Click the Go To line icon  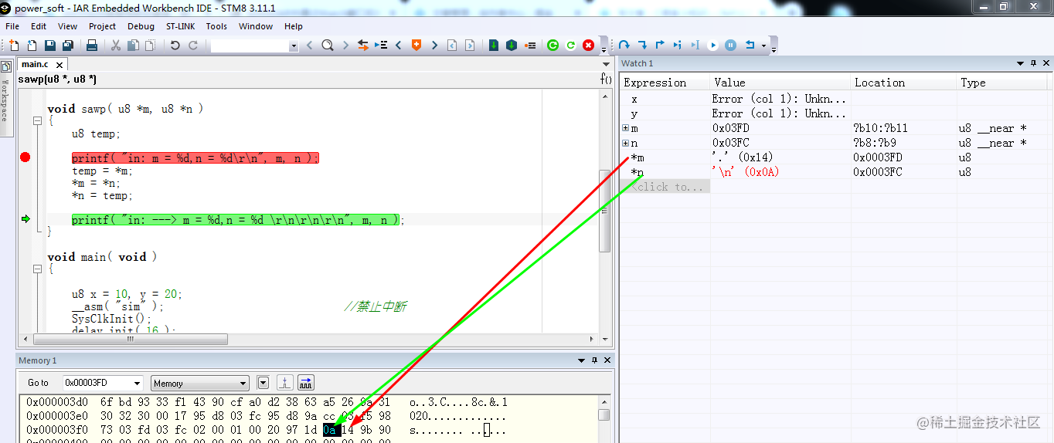click(x=381, y=46)
